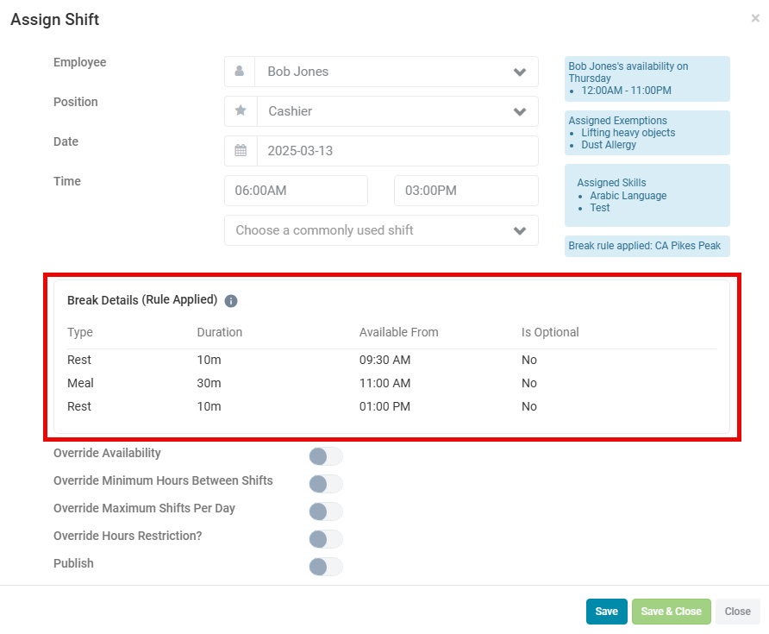
Task: Expand the Position dropdown showing Cashier
Action: pos(396,111)
